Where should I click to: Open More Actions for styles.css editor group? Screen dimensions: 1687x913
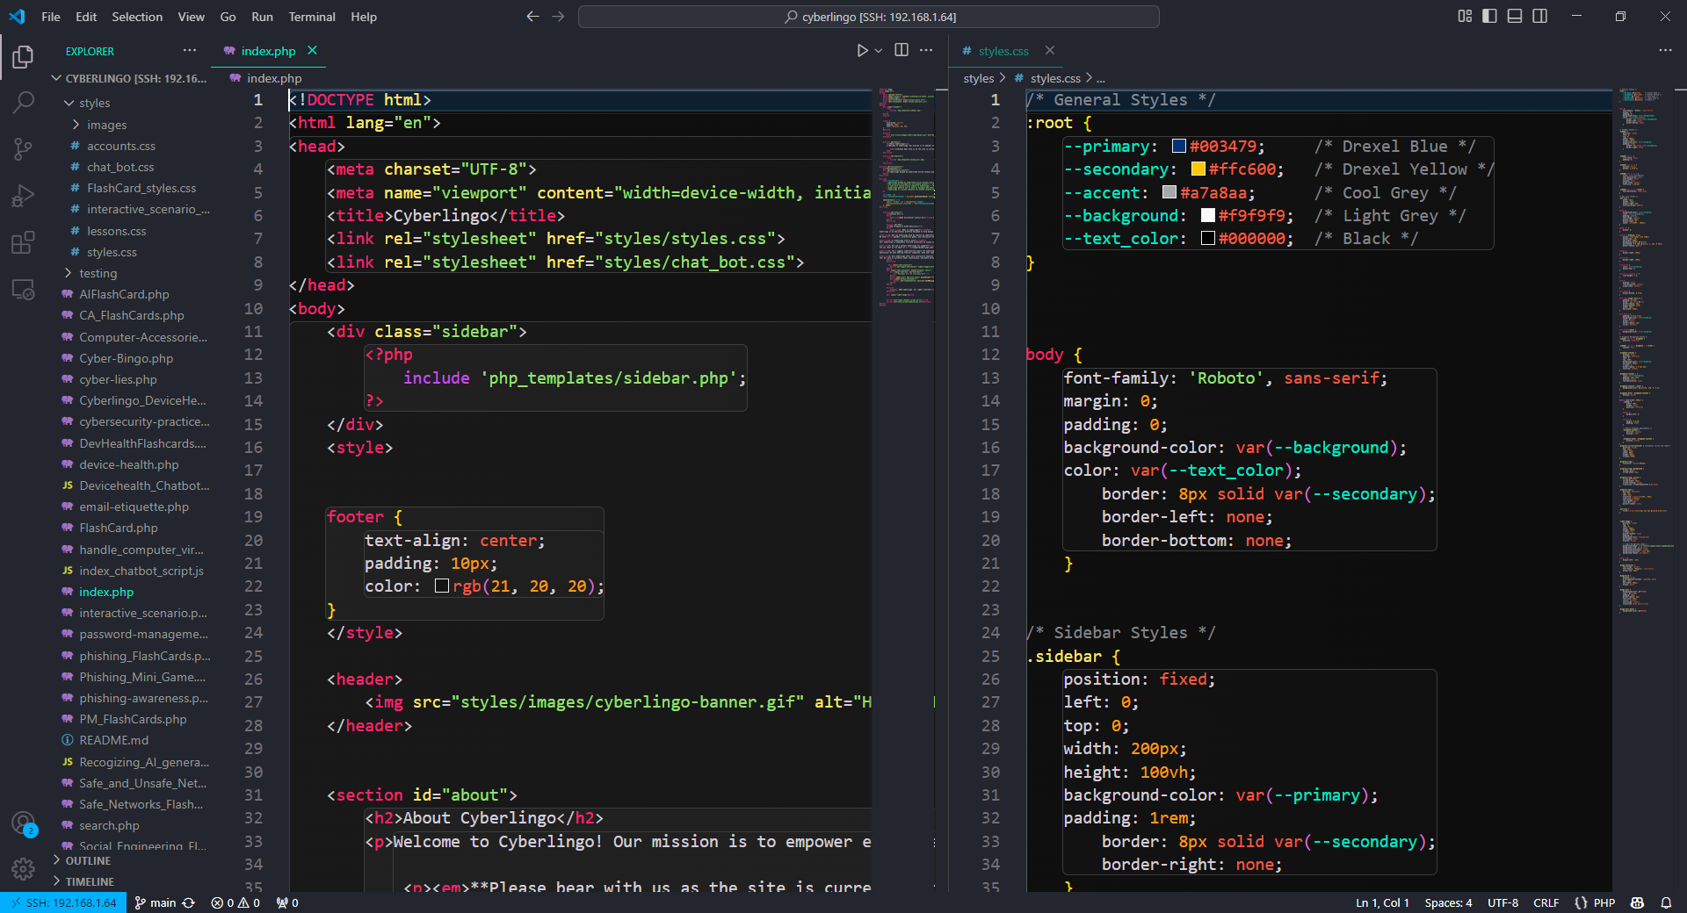tap(1665, 50)
